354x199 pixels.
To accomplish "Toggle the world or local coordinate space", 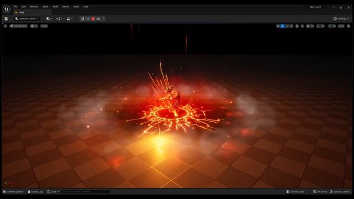I will click(297, 26).
